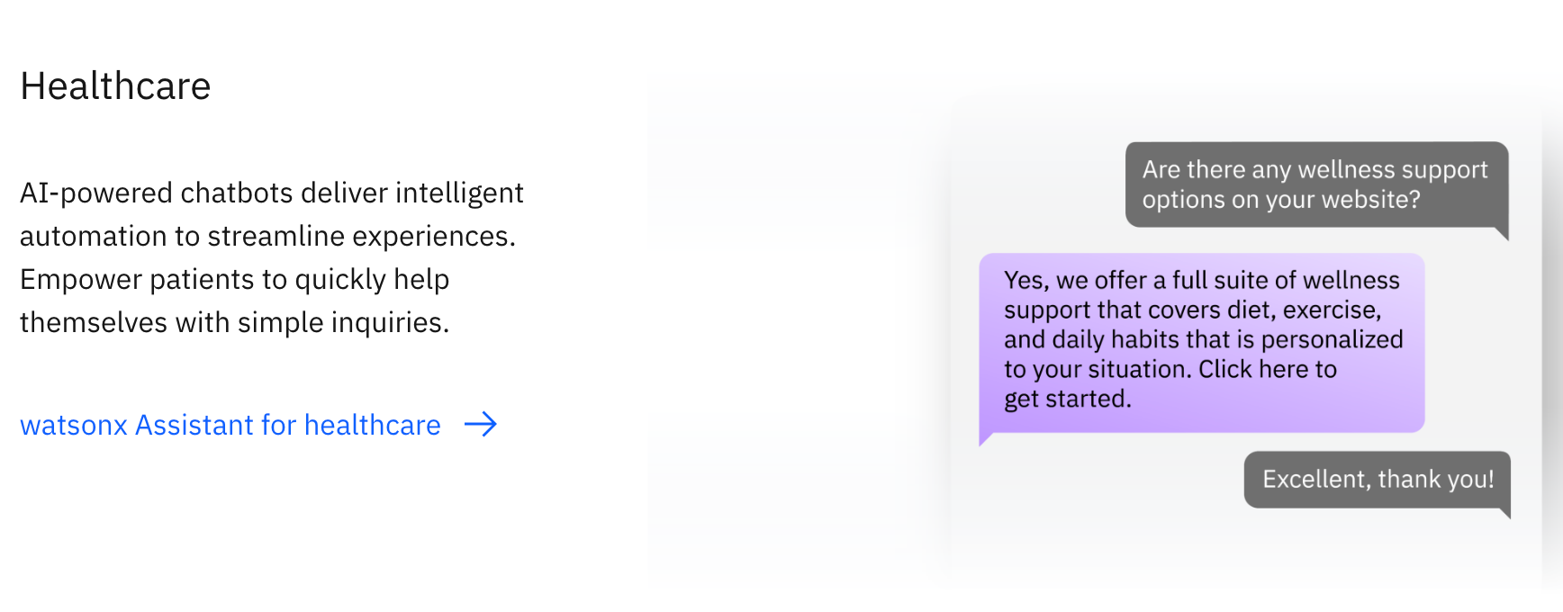Select the 'Healthcare' heading
This screenshot has height=612, width=1563.
point(115,85)
